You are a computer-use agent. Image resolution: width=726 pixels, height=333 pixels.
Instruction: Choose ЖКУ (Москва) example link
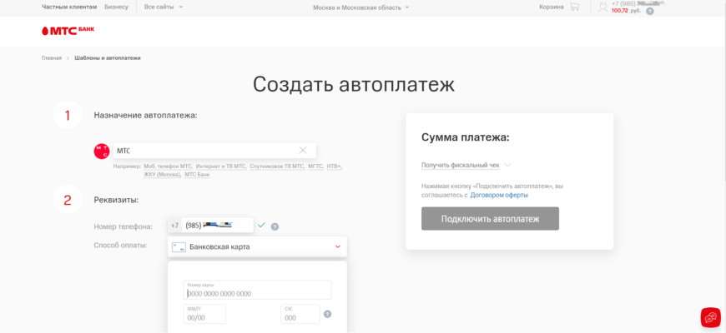[162, 175]
